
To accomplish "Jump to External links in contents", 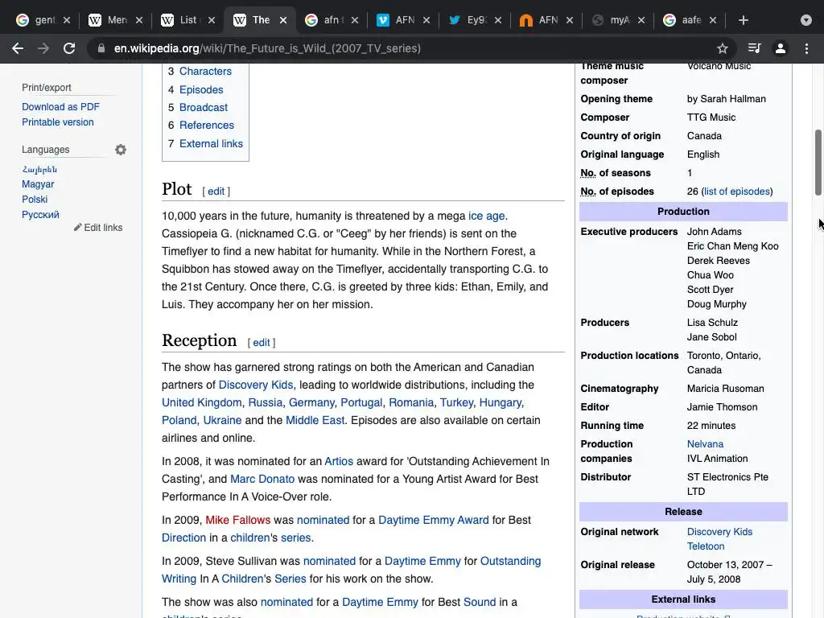I will (x=212, y=143).
